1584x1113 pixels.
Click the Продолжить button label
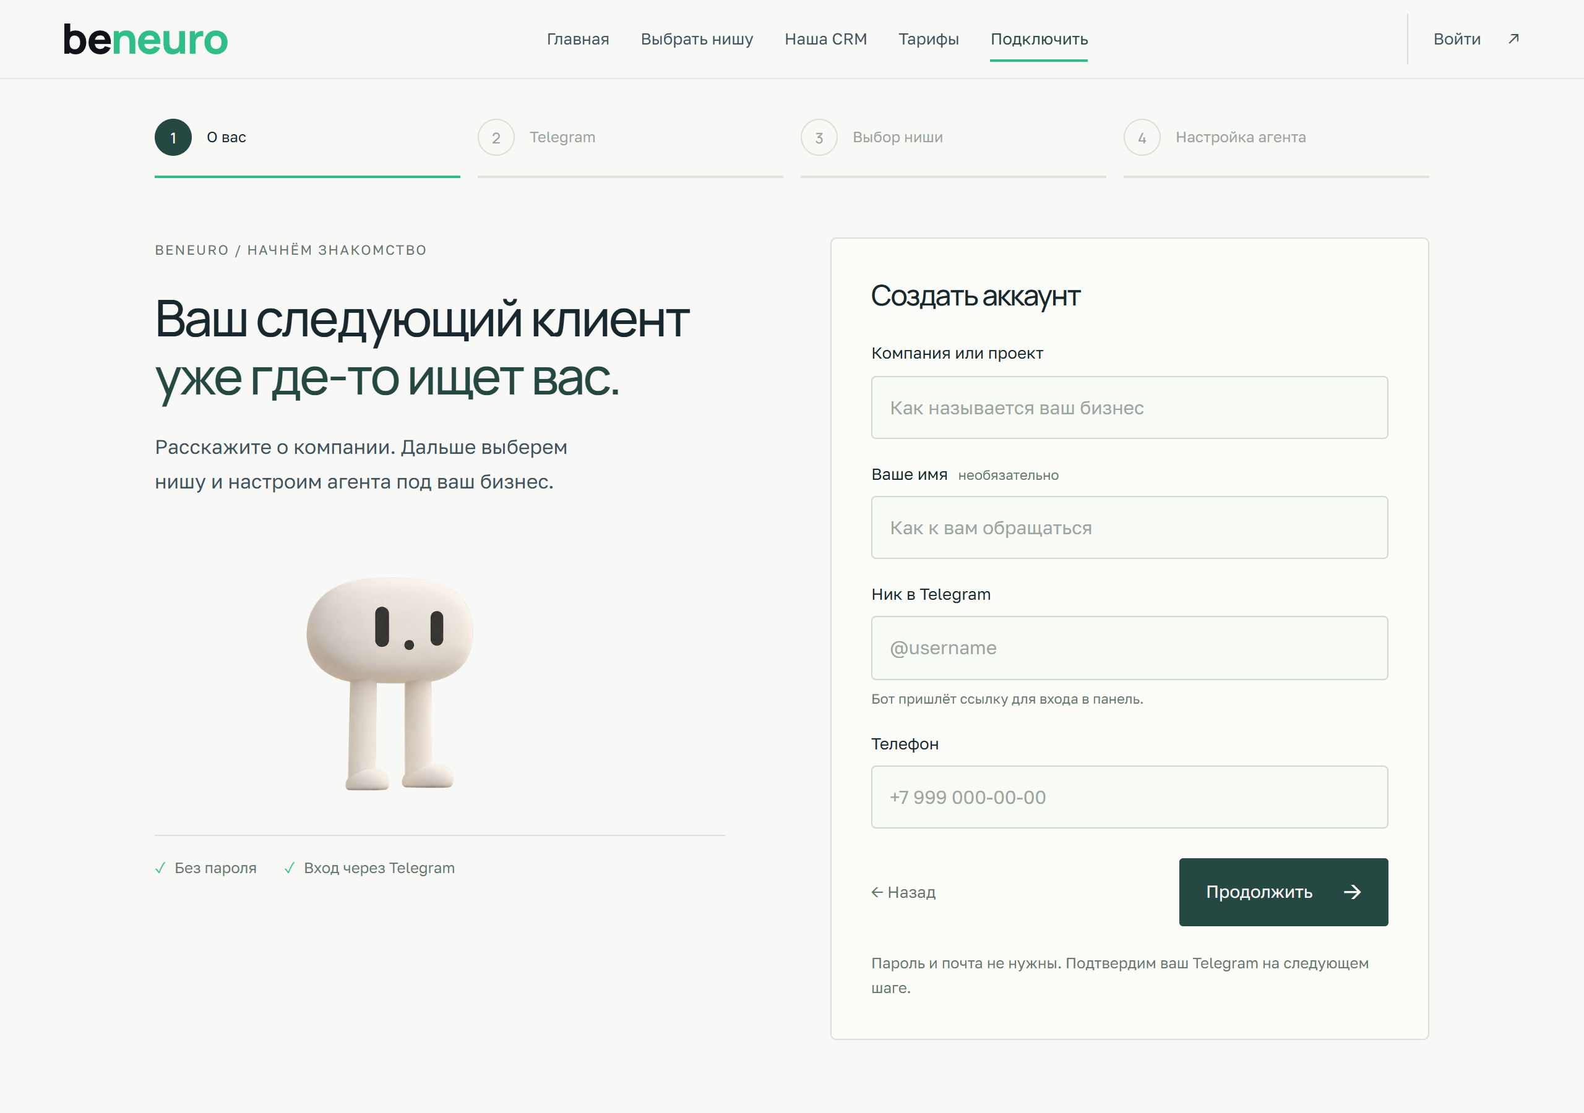(1259, 892)
